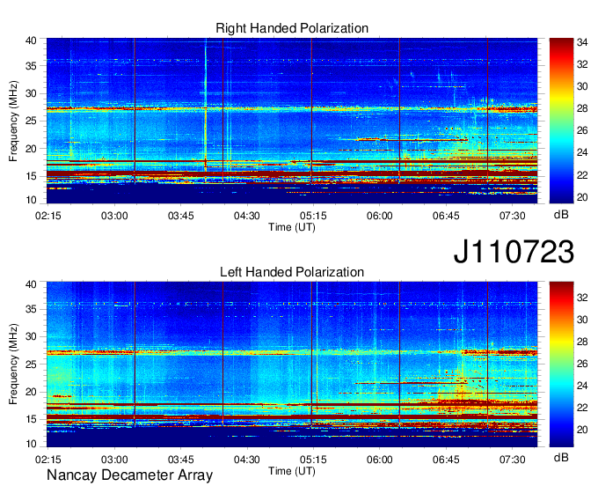Select the J110723 observation label
Viewport: 598px width, 486px height.
(514, 252)
